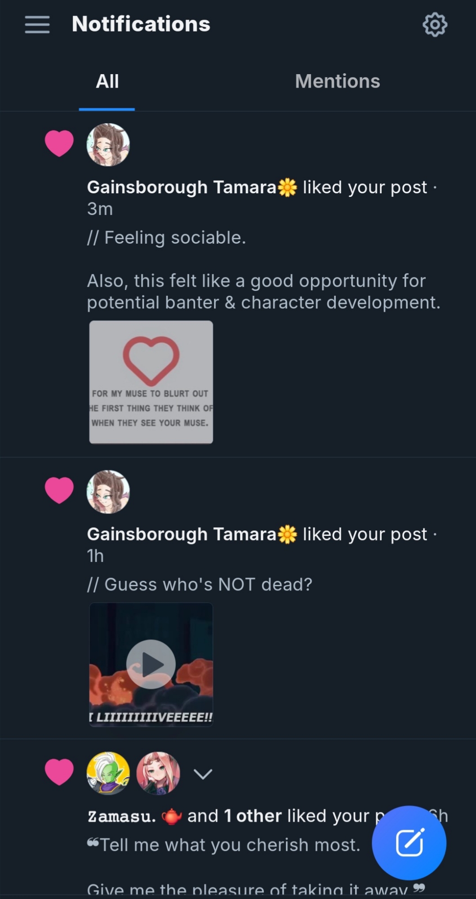476x899 pixels.
Task: Click the pink heart on the 3m notification
Action: [59, 143]
